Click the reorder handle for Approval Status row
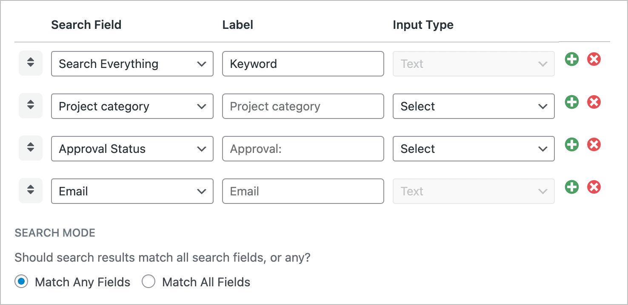628x305 pixels. [x=31, y=148]
